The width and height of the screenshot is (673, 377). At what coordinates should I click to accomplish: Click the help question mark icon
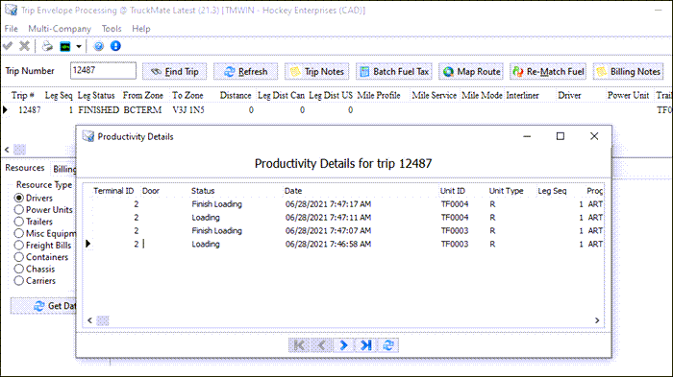[99, 46]
